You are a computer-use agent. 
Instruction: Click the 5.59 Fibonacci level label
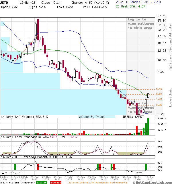click(x=159, y=89)
